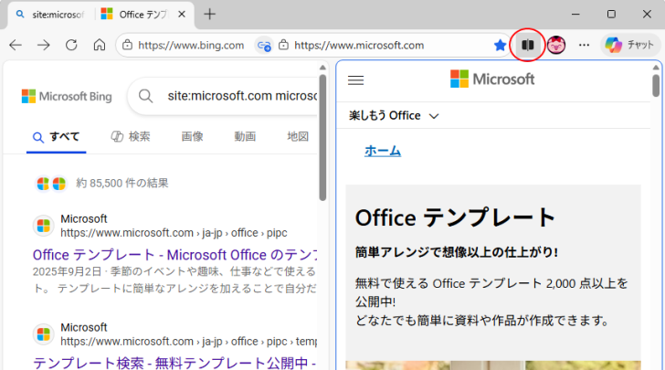Select the 画像 tab in Bing
Screen dimensions: 665x370
[x=192, y=137]
